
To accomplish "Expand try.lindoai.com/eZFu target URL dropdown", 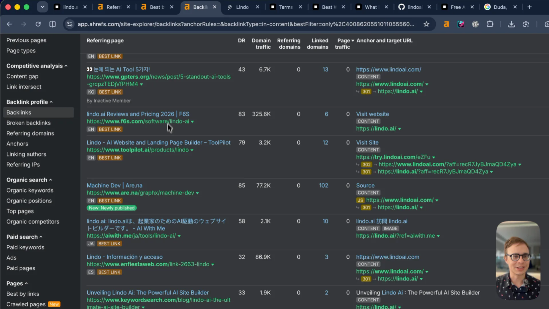I will pos(434,157).
